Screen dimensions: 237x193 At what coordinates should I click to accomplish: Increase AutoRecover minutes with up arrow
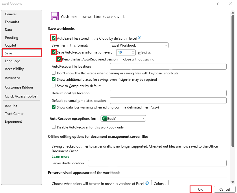click(133, 51)
